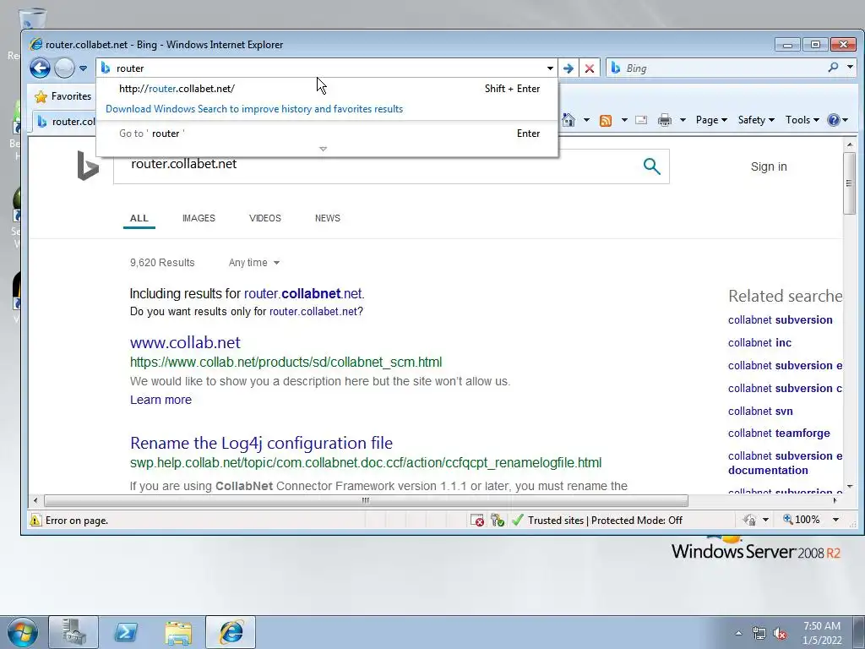Open the Feeds dropdown arrow
865x649 pixels.
tap(624, 120)
